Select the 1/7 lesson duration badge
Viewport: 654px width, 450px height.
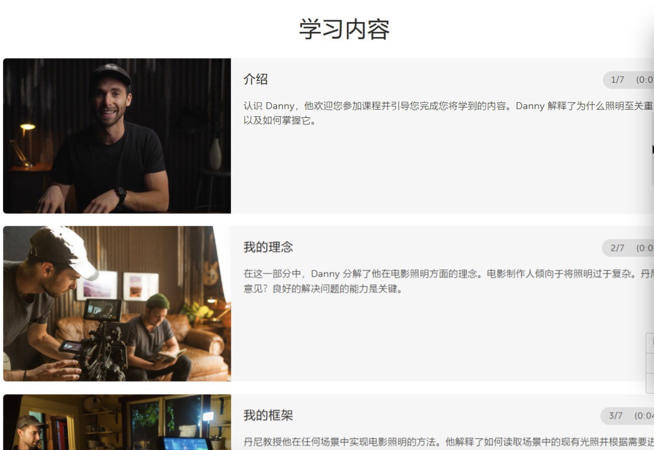(x=628, y=80)
